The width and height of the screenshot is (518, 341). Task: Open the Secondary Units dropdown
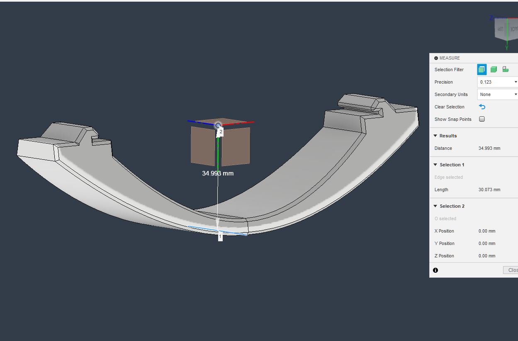498,94
